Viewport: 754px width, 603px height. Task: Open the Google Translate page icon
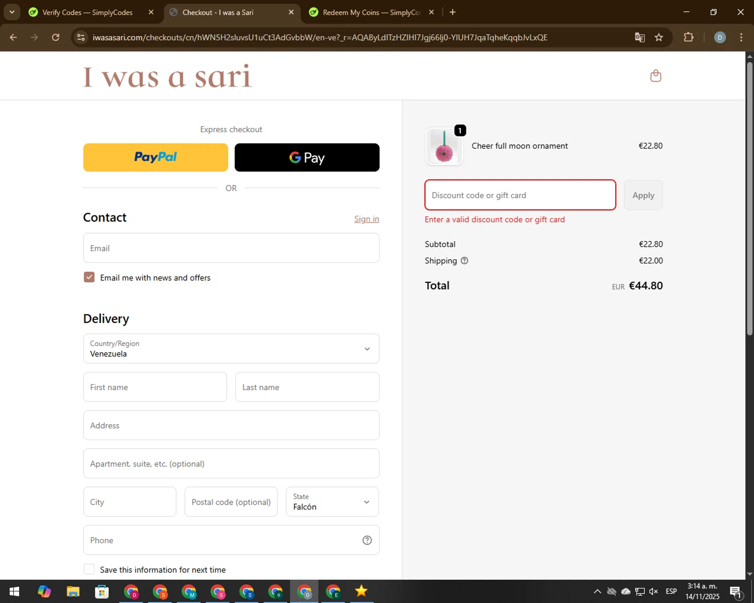[639, 38]
